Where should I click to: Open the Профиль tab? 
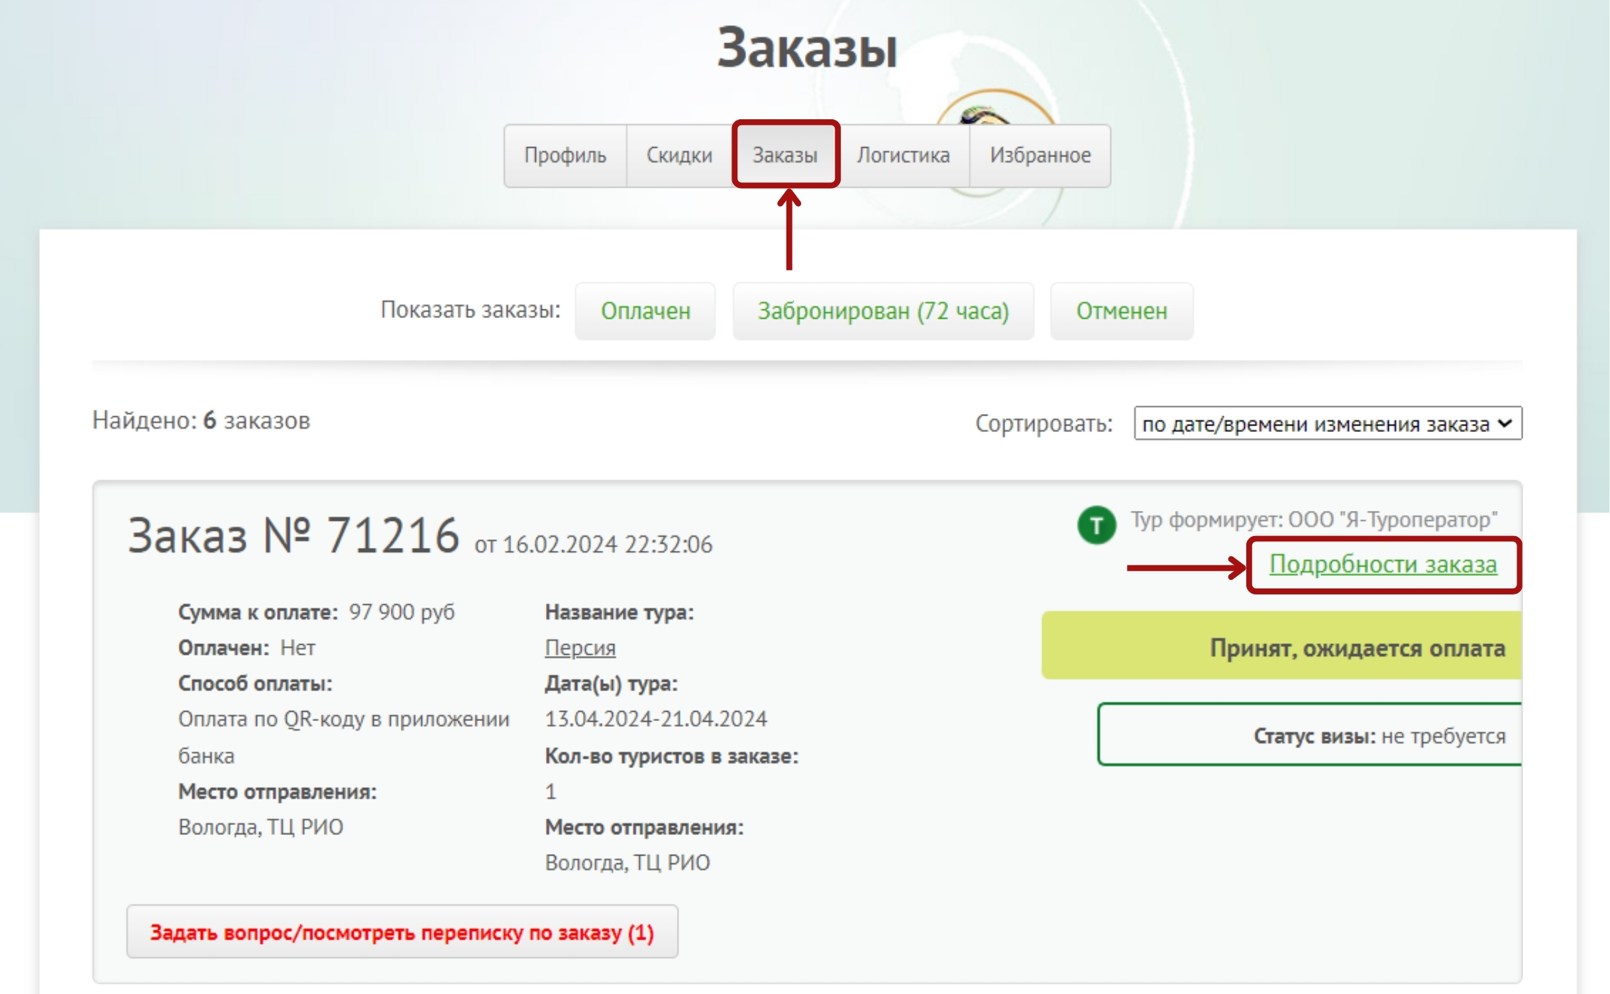pyautogui.click(x=565, y=156)
